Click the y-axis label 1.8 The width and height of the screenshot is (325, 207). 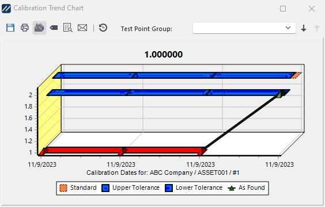pyautogui.click(x=28, y=106)
